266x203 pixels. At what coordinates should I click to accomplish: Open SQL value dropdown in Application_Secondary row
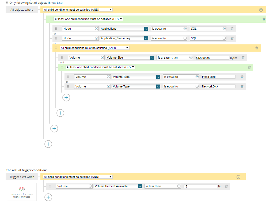tap(208, 38)
